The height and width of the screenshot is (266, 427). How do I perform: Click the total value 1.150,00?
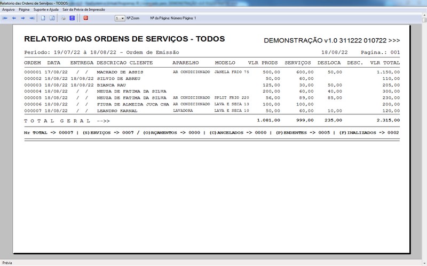[389, 72]
